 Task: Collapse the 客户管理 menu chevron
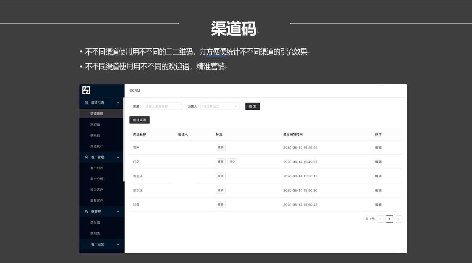point(118,157)
